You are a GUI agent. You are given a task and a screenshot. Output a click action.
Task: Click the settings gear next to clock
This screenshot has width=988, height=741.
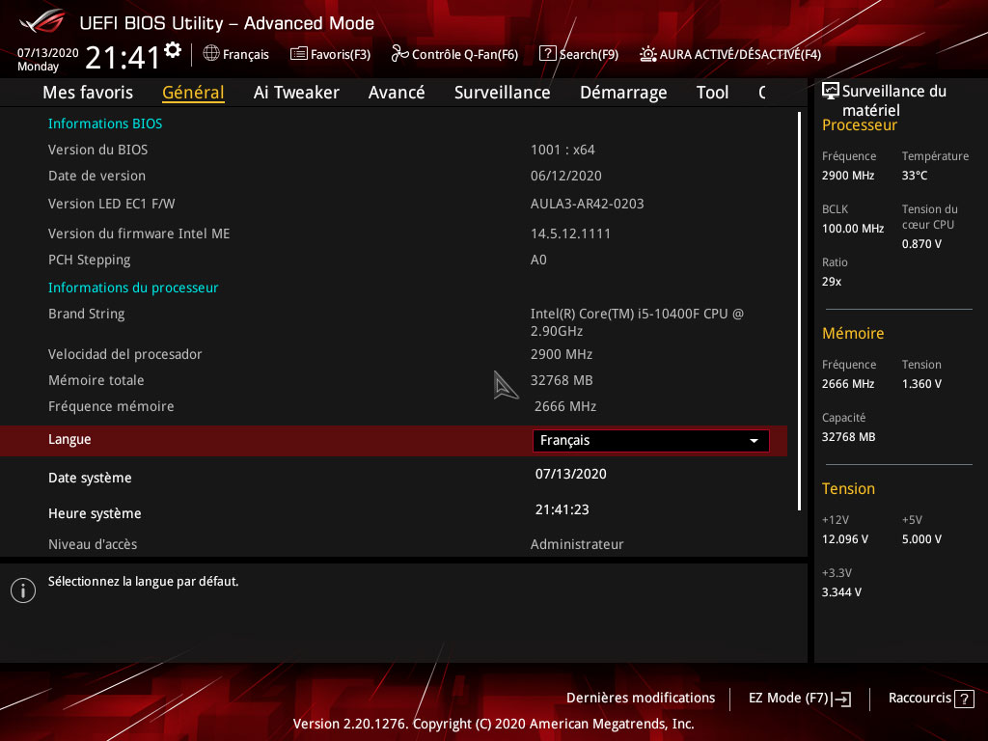coord(173,50)
